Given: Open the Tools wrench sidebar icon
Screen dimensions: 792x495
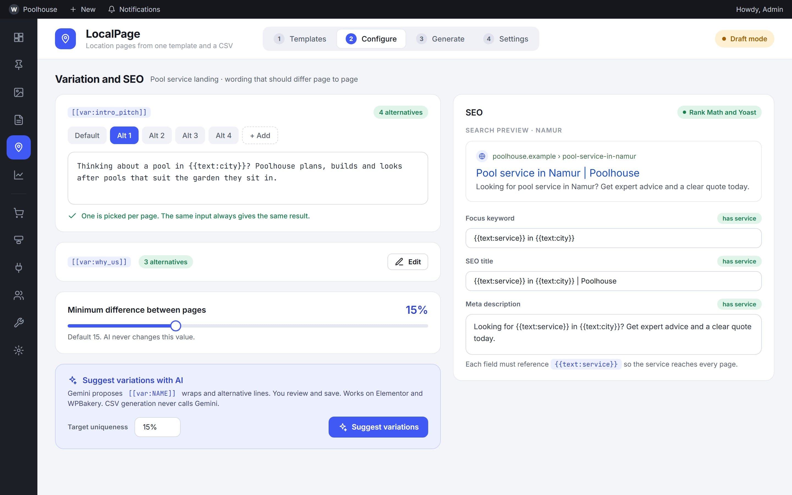Looking at the screenshot, I should (19, 323).
